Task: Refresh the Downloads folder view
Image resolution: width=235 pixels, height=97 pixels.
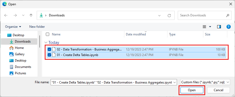Action: [169, 15]
